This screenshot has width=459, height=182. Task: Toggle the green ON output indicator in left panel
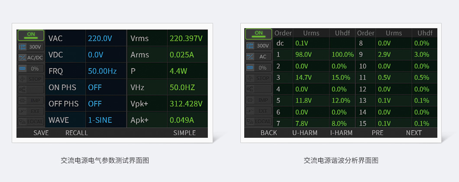pos(31,35)
